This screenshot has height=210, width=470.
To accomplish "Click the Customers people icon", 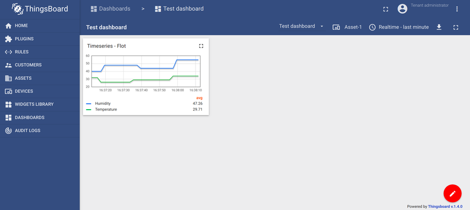I will coord(8,65).
